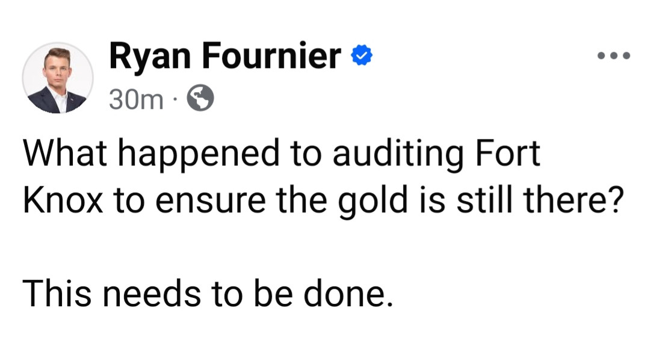Click the surname "Fournier" in header
Screen dimensions: 645x343
tap(271, 57)
